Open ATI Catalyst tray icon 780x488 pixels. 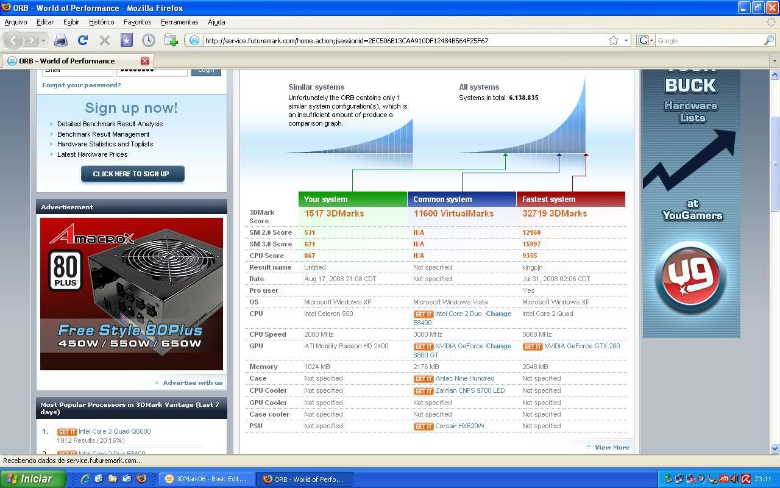pyautogui.click(x=724, y=479)
